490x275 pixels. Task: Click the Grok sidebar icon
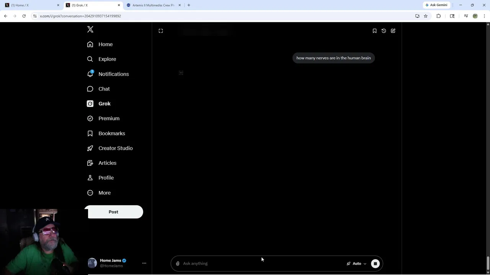pos(90,104)
